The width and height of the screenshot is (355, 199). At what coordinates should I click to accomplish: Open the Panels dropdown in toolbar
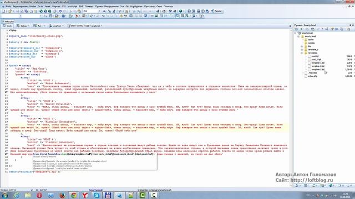pos(217,11)
